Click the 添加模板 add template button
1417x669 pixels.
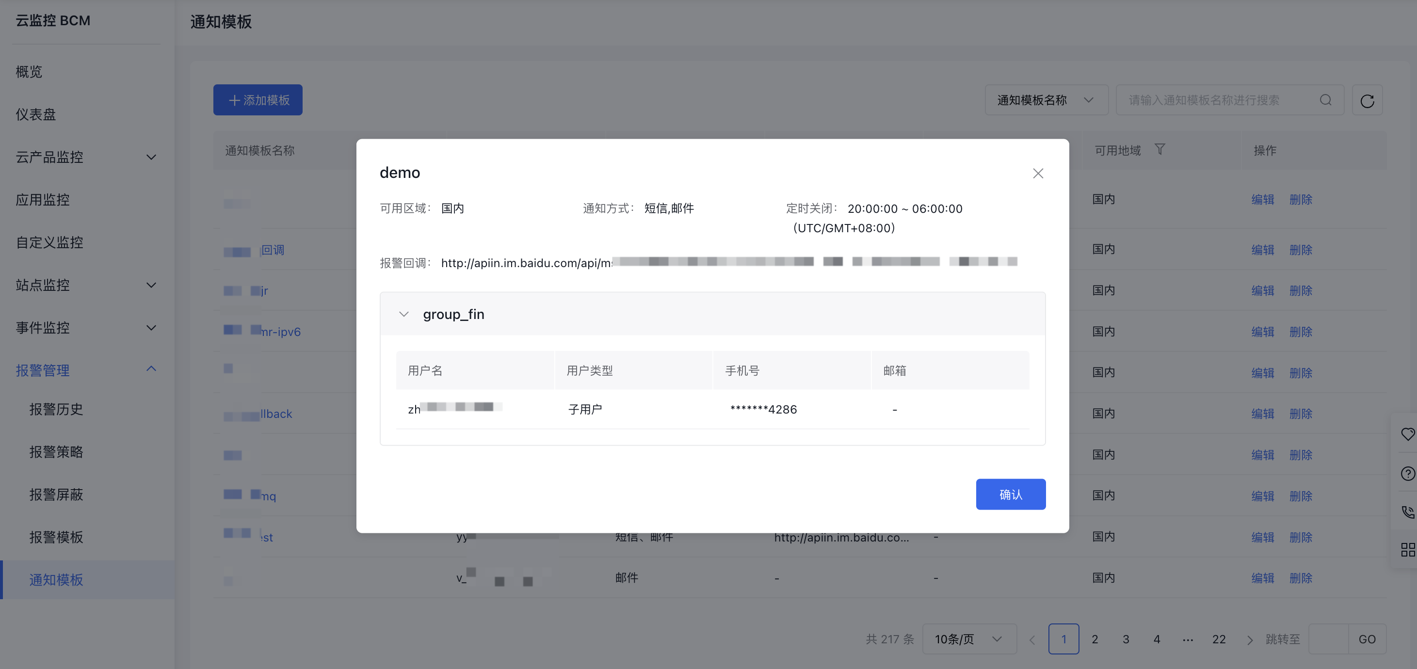click(258, 100)
